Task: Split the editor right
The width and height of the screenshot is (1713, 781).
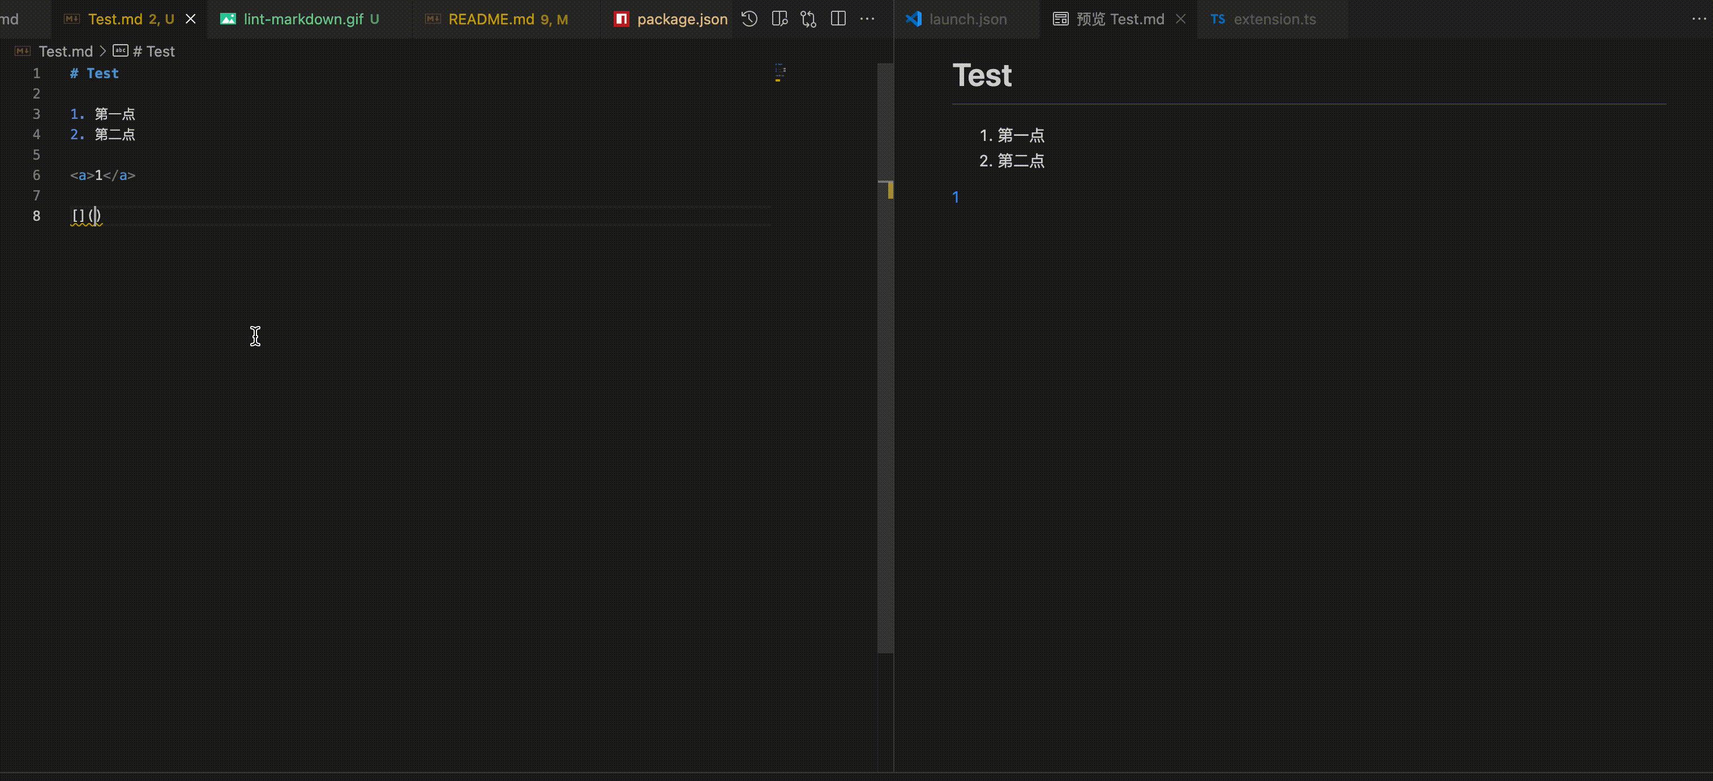Action: pos(838,19)
